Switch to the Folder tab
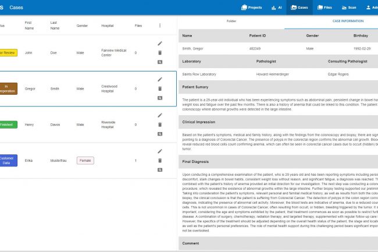This screenshot has width=378, height=252. coord(231,21)
